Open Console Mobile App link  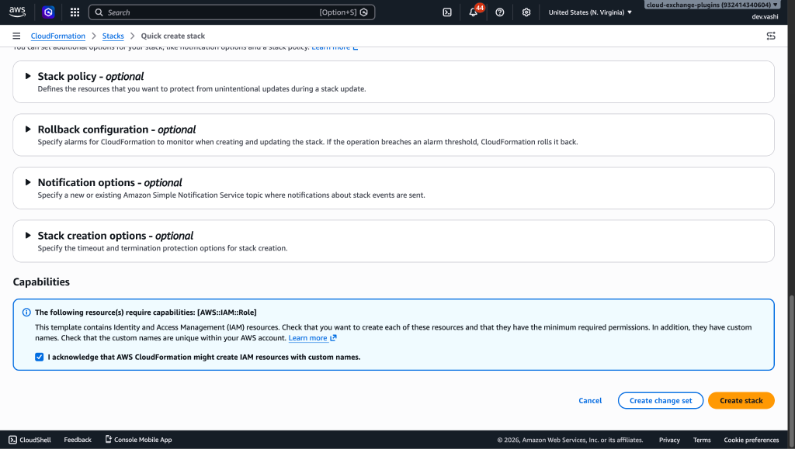click(x=138, y=440)
